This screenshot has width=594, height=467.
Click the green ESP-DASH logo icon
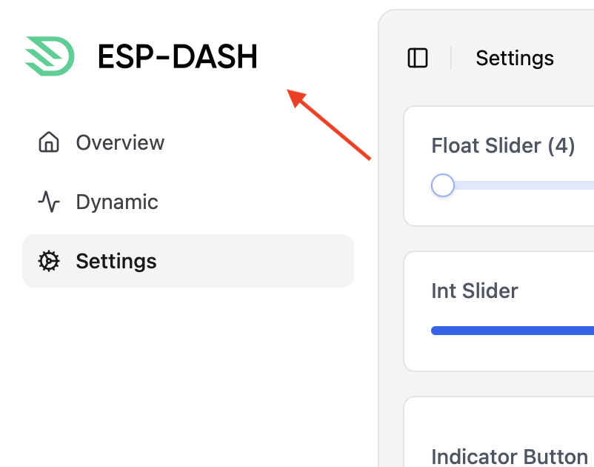click(50, 56)
